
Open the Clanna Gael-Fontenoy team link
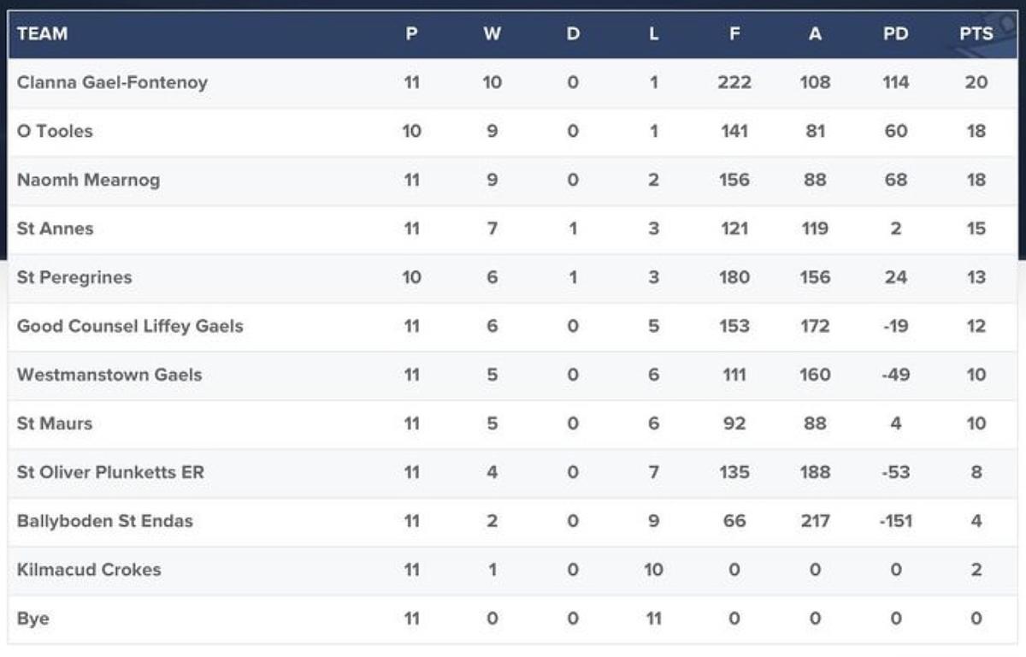[112, 83]
